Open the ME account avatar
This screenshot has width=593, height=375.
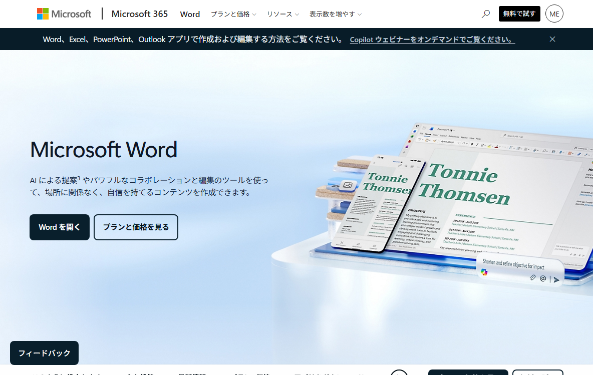coord(554,14)
